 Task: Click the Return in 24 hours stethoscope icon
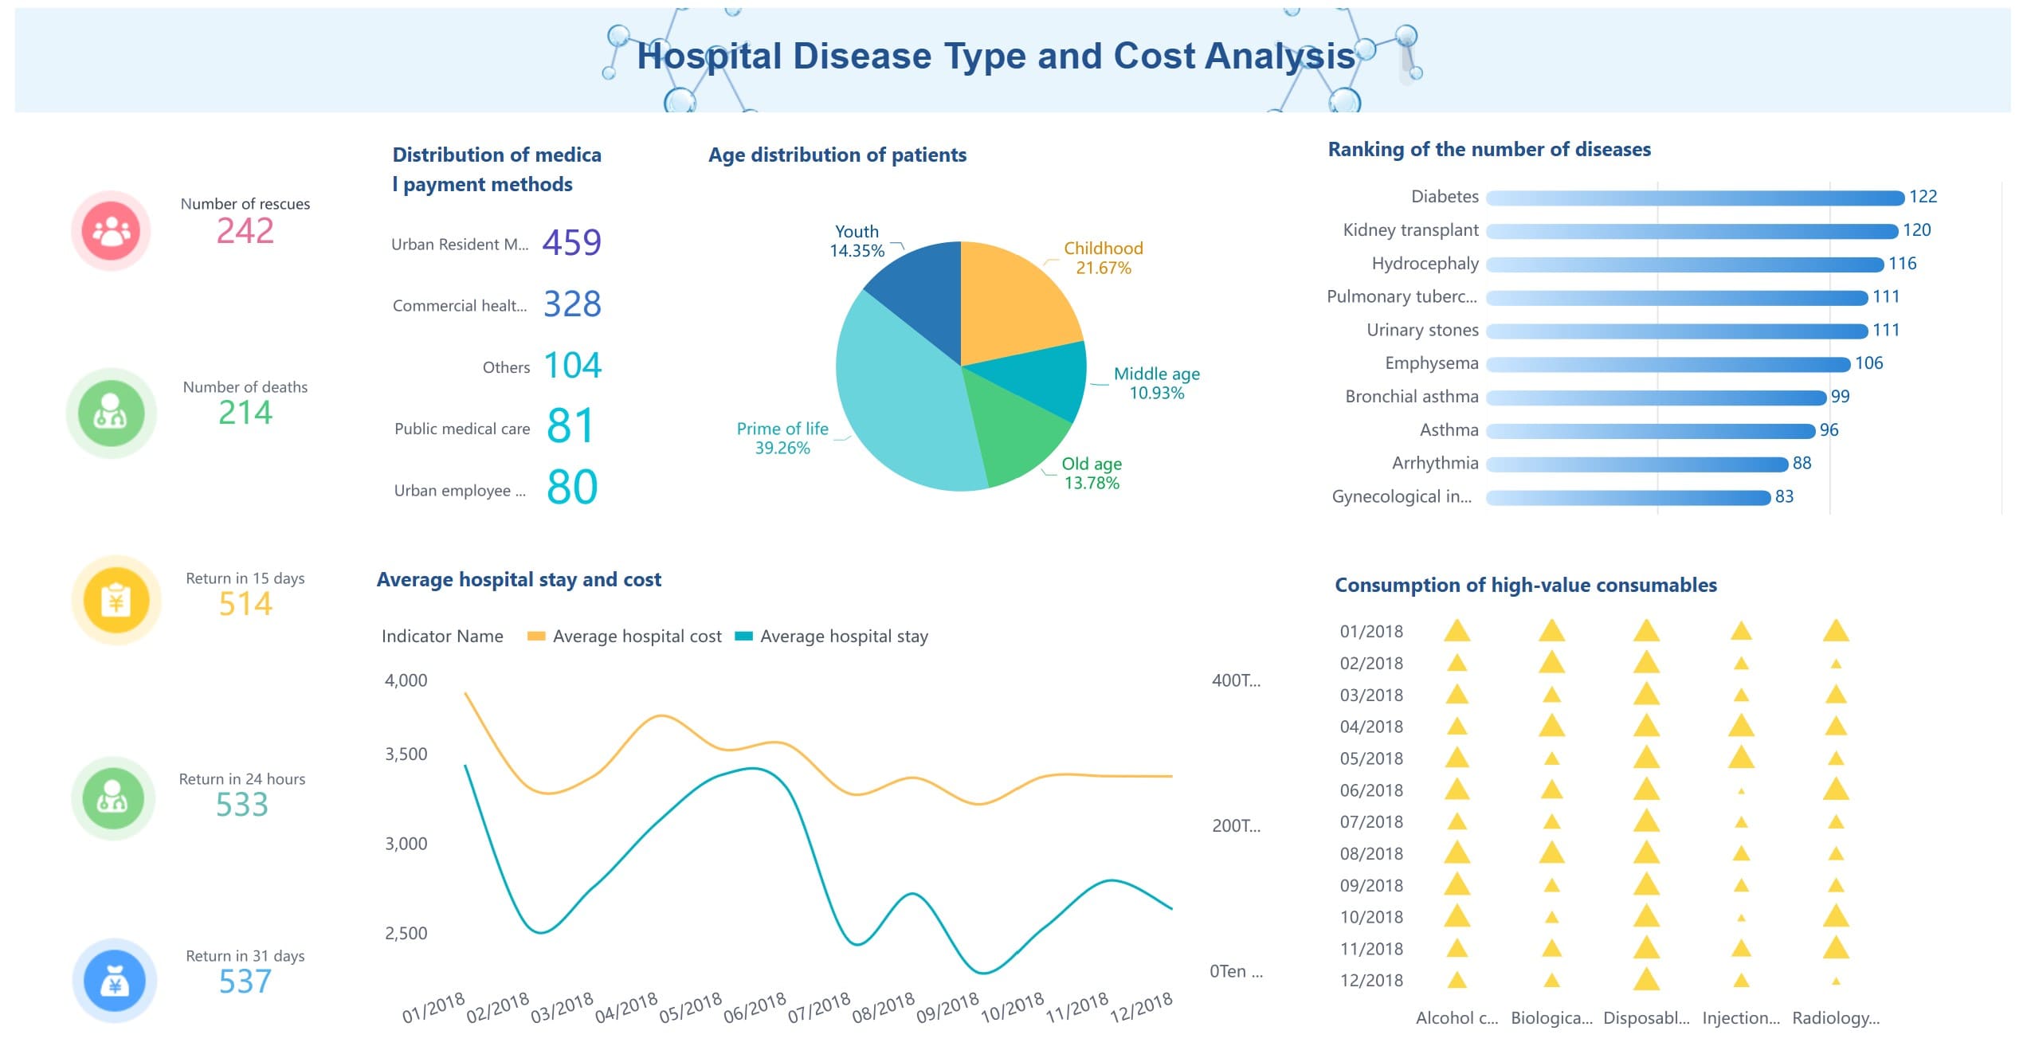coord(112,799)
